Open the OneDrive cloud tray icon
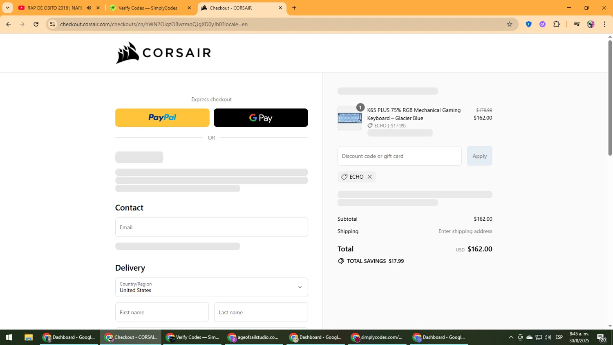The image size is (613, 345). (x=529, y=337)
